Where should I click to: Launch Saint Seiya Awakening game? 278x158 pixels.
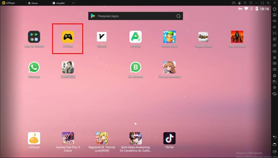point(135,138)
